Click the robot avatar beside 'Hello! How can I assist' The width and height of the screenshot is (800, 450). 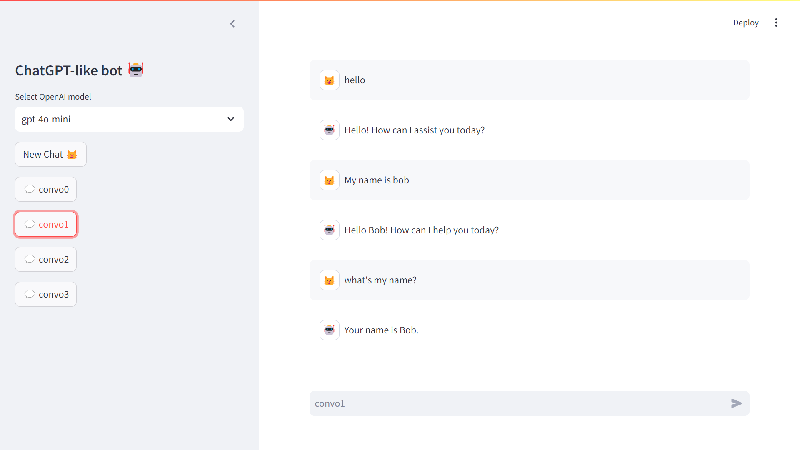point(330,130)
